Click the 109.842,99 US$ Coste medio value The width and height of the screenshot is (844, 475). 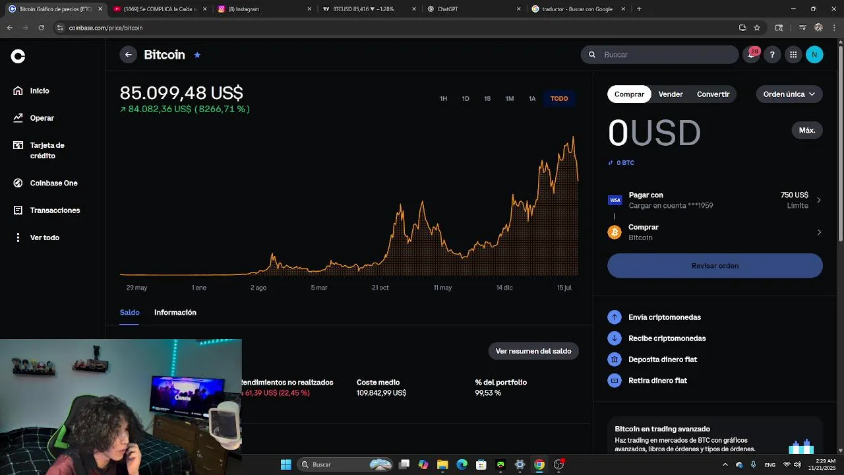pos(381,393)
